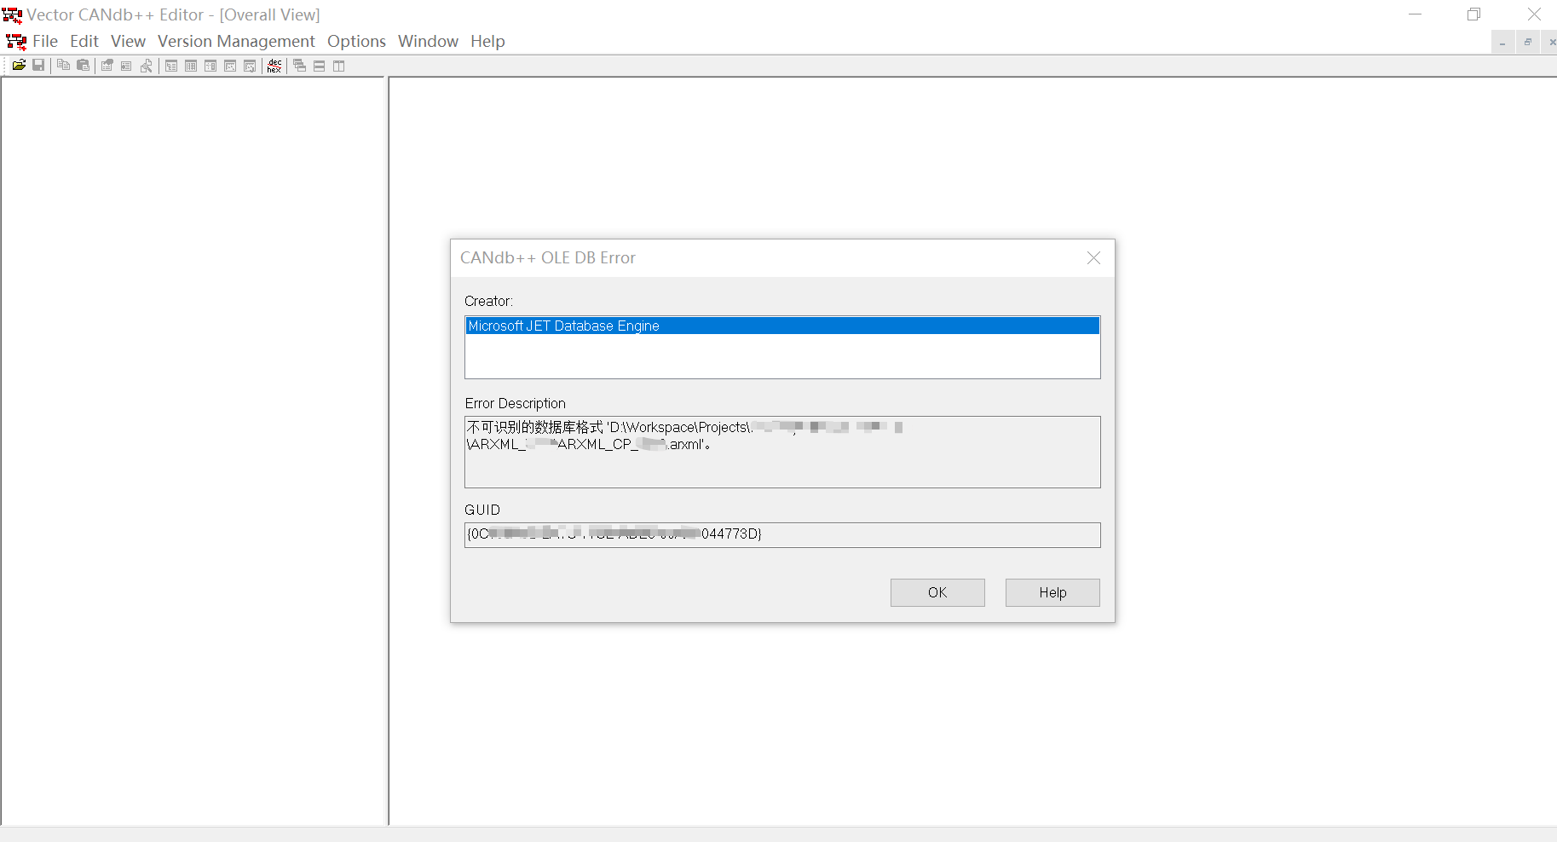Open the Help menu in the menu bar
1557x842 pixels.
click(487, 41)
